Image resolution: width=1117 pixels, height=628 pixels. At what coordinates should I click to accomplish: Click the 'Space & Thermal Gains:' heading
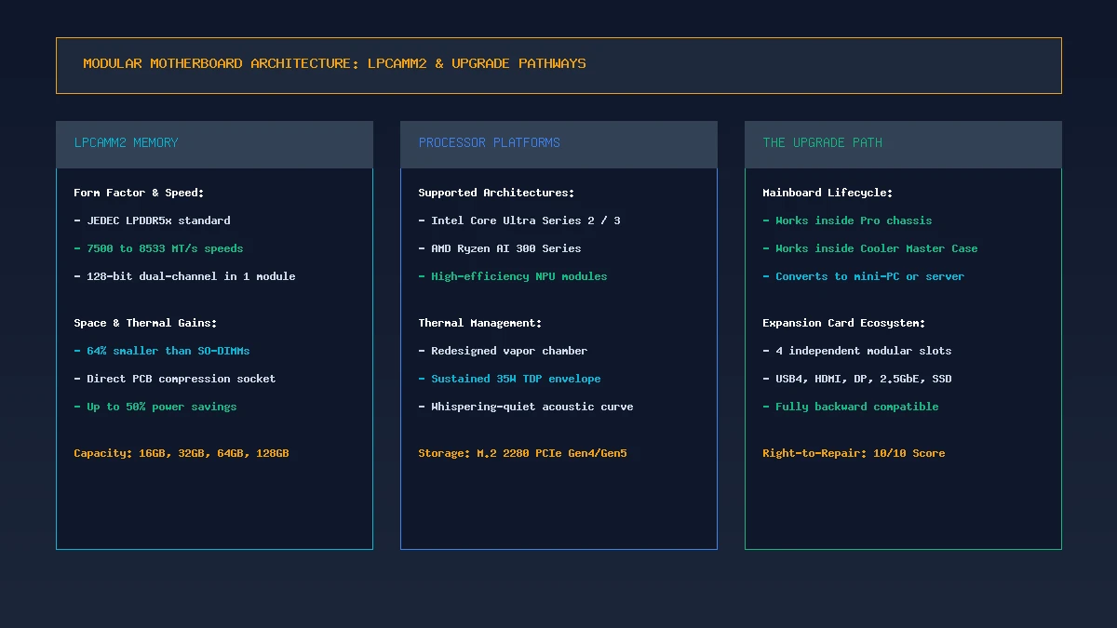(145, 323)
